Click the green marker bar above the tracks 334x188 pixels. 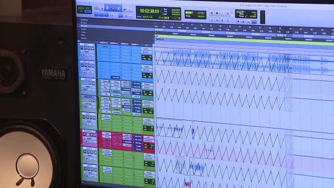click(244, 40)
